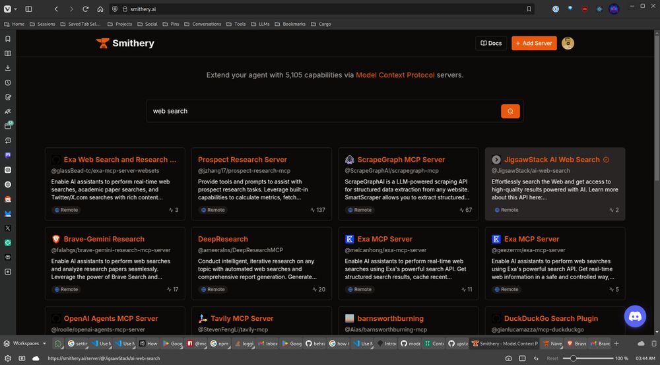Toggle panel visibility in status bar
The width and height of the screenshot is (660, 365).
click(x=22, y=358)
